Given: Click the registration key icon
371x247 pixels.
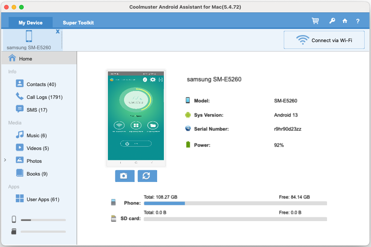Looking at the screenshot, I should (332, 21).
